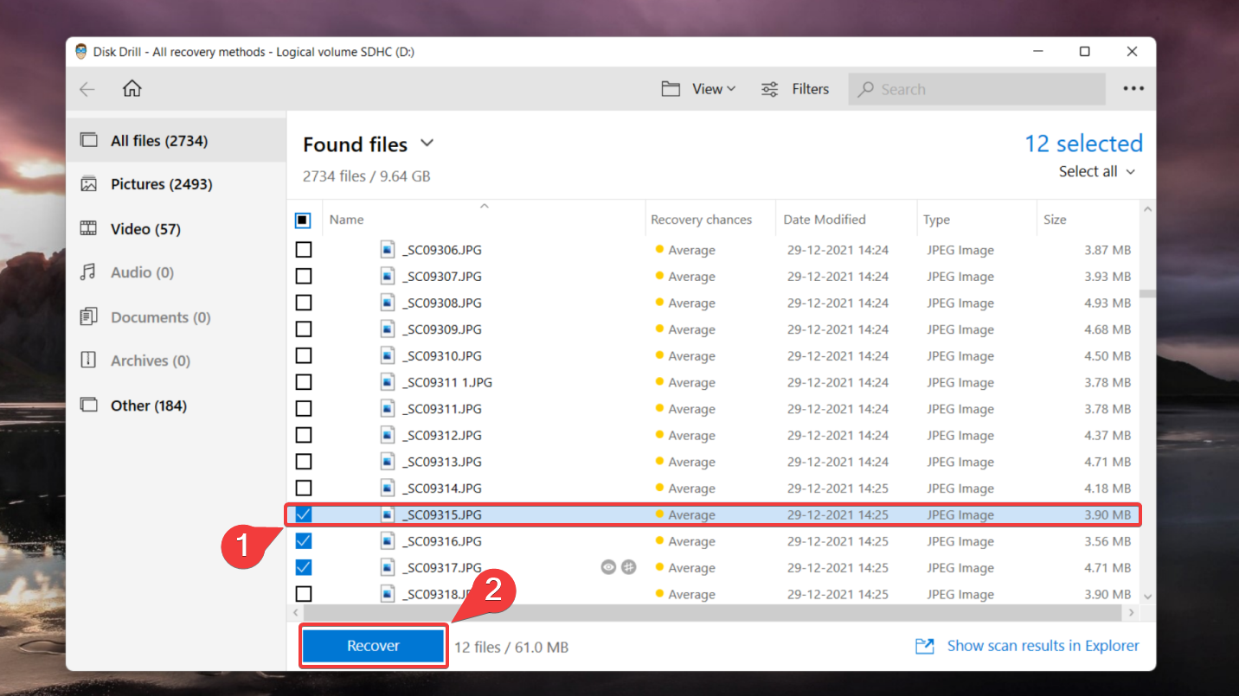Click the search magnifier icon

(865, 89)
